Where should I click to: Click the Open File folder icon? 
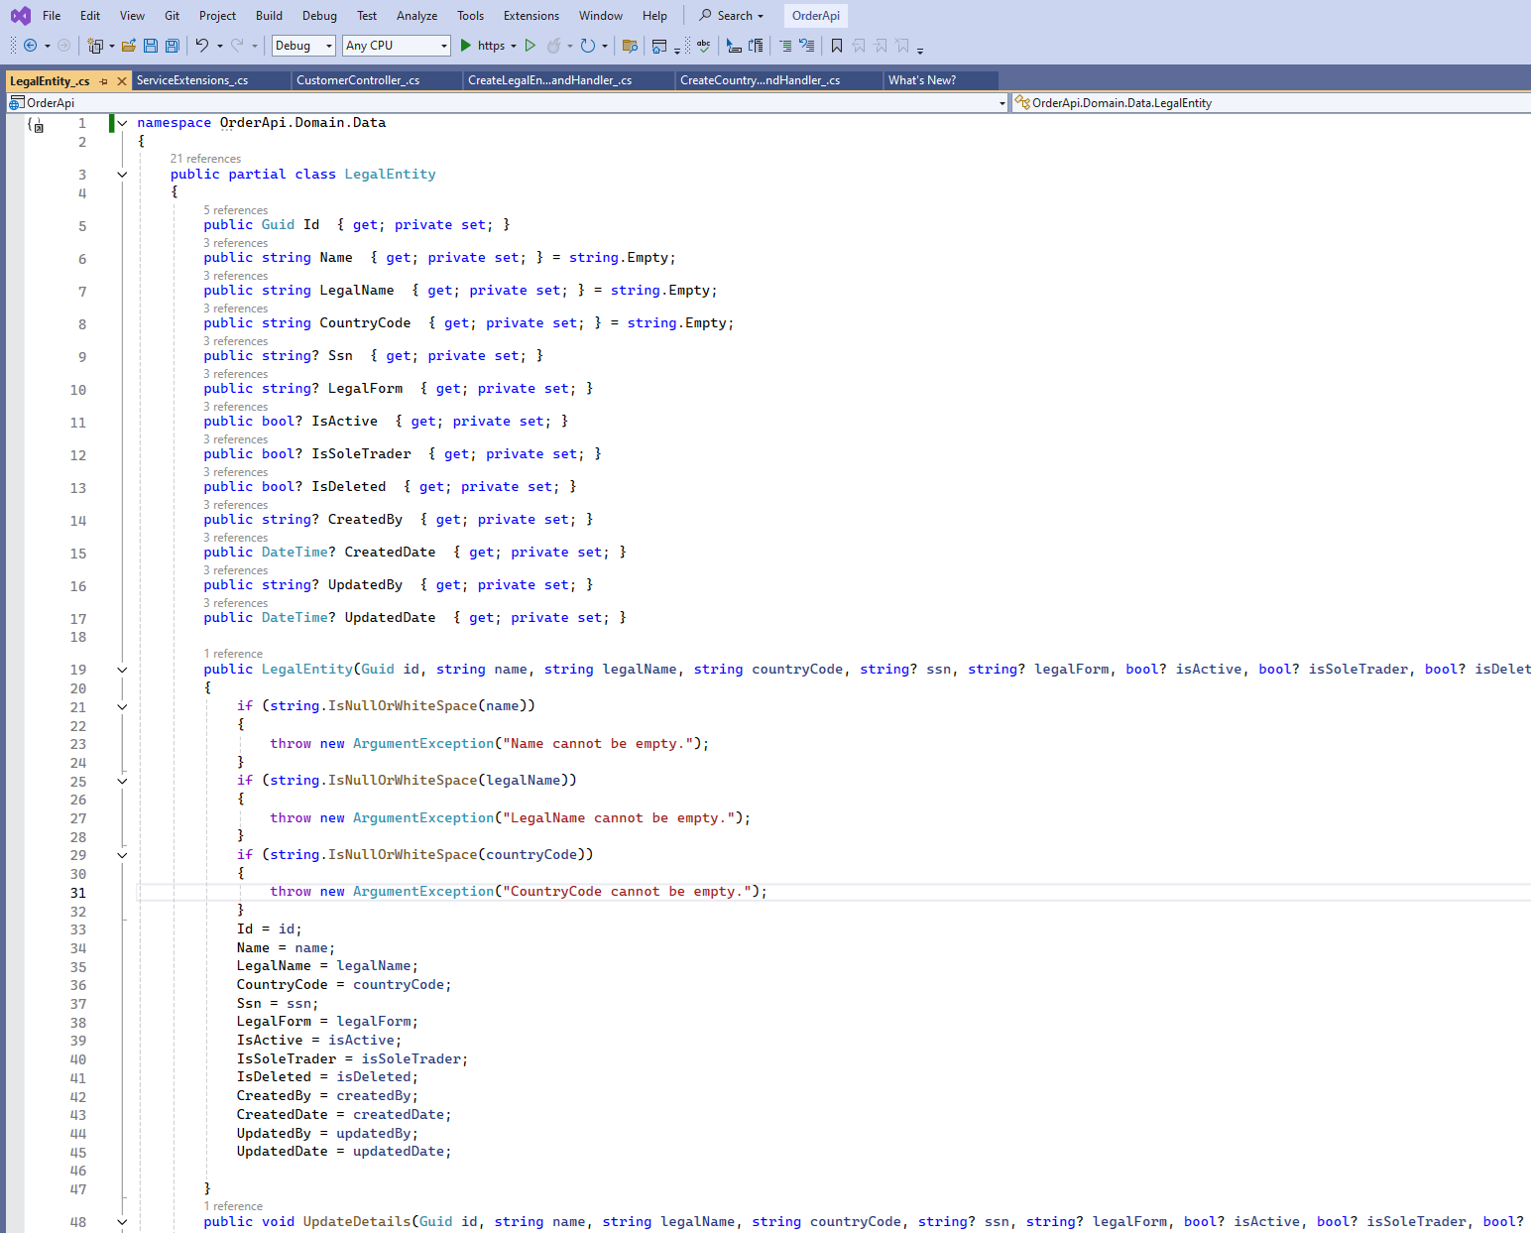(x=129, y=46)
